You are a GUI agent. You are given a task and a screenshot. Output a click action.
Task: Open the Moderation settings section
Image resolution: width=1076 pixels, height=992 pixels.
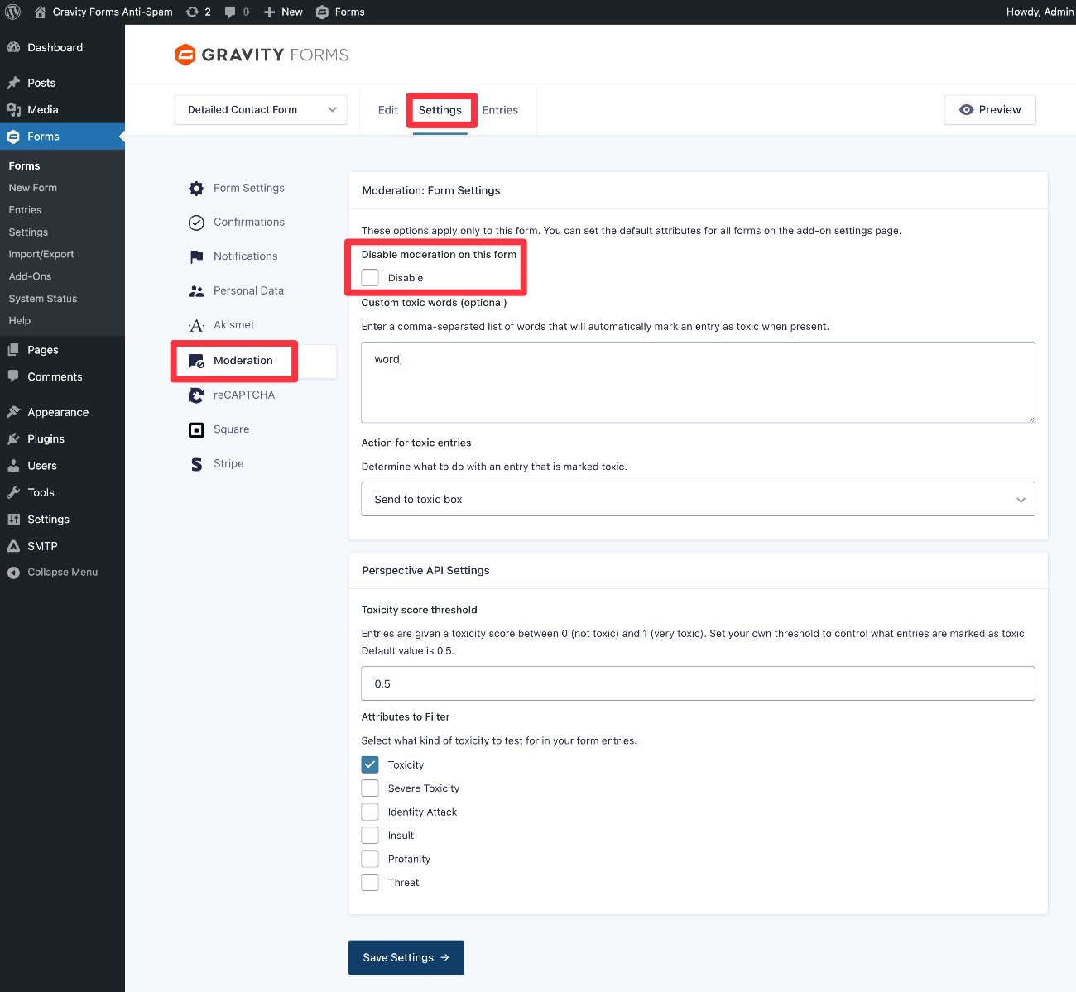pyautogui.click(x=243, y=360)
